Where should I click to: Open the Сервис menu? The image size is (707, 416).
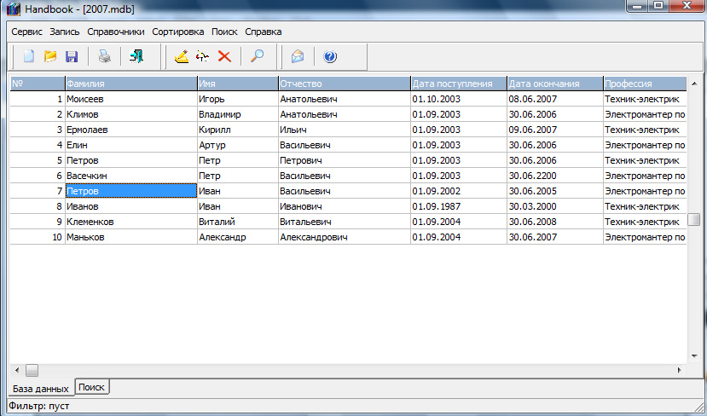click(27, 32)
